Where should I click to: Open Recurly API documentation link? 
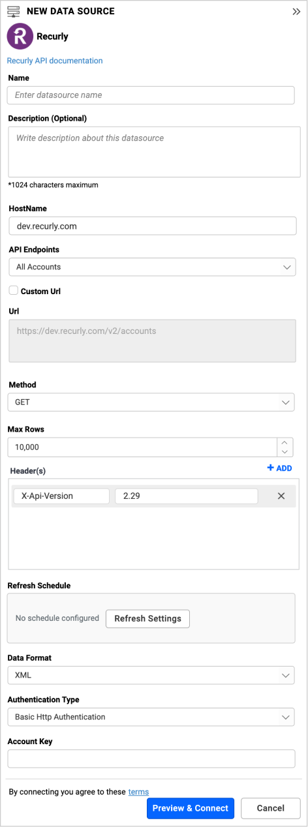click(55, 61)
